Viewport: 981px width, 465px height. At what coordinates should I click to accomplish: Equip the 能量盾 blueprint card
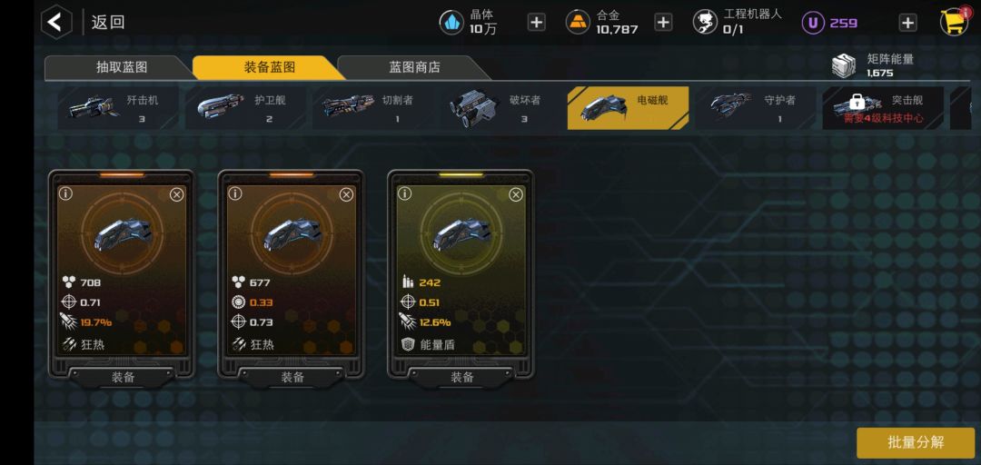[461, 378]
